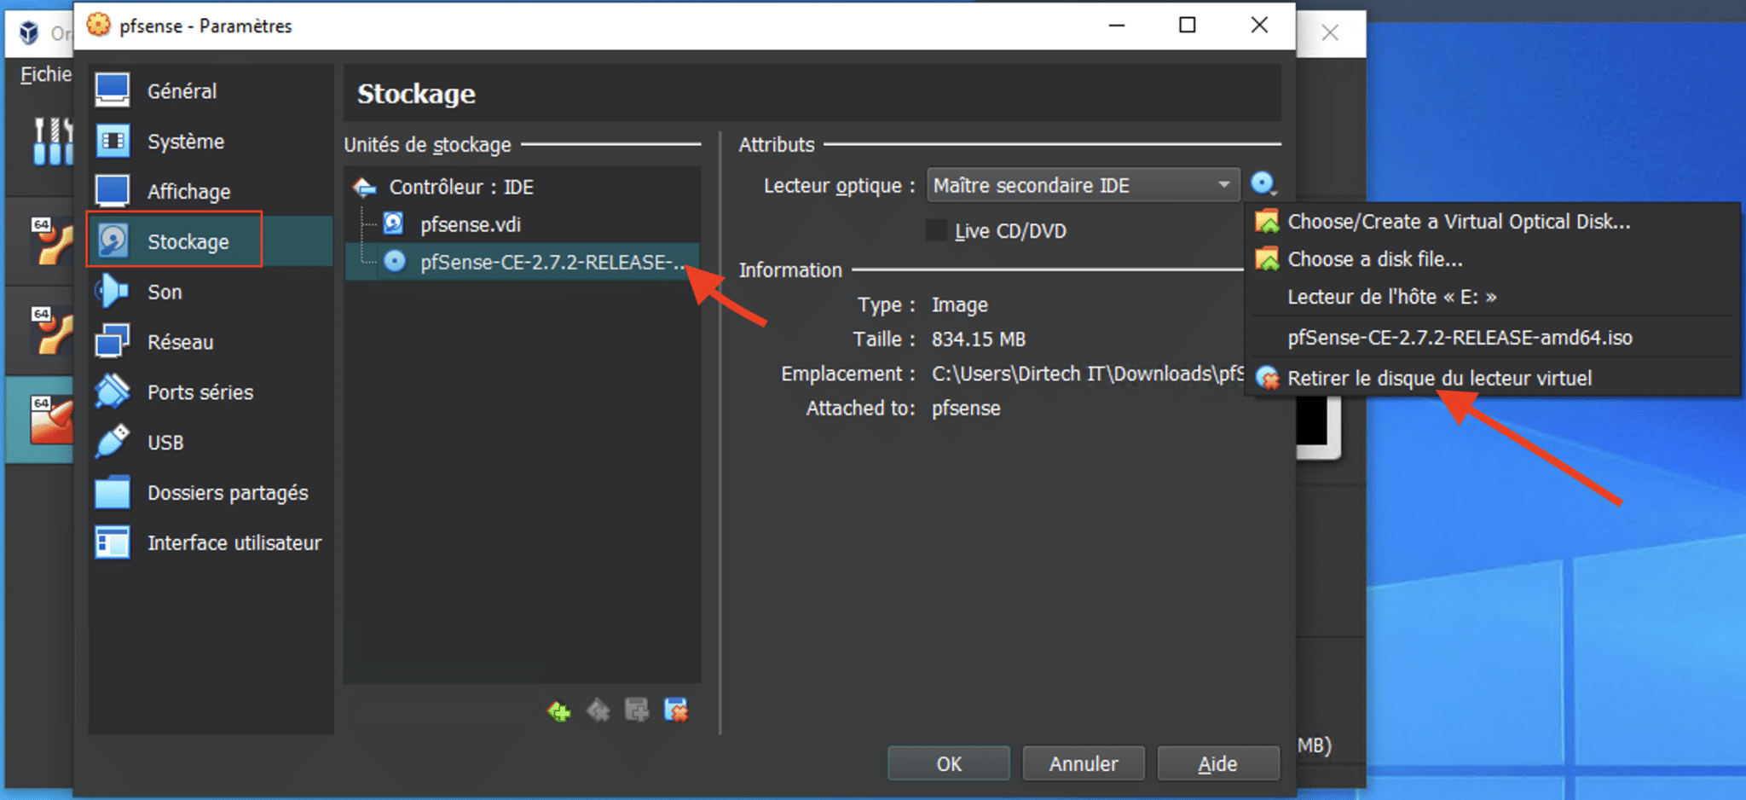
Task: Expand the Contrôleur IDE tree node
Action: [x=363, y=187]
